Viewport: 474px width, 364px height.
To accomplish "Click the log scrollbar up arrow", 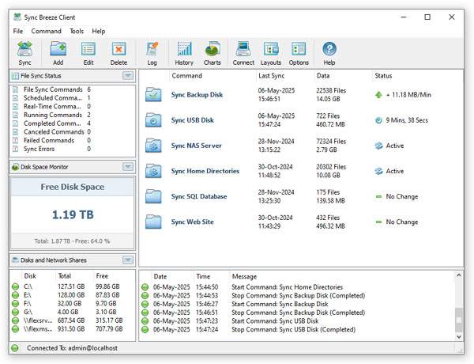I will point(458,275).
